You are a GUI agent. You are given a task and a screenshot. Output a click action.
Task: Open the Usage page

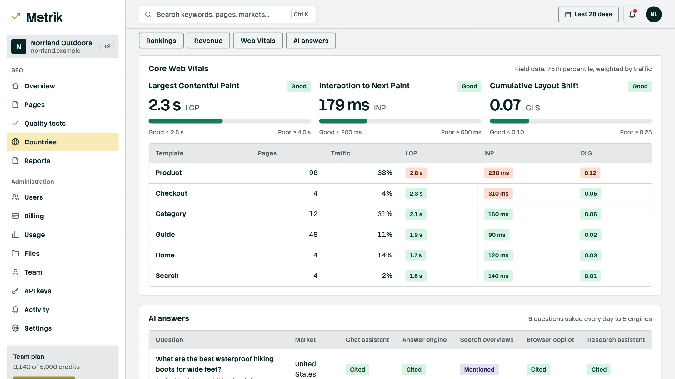[x=62, y=235]
